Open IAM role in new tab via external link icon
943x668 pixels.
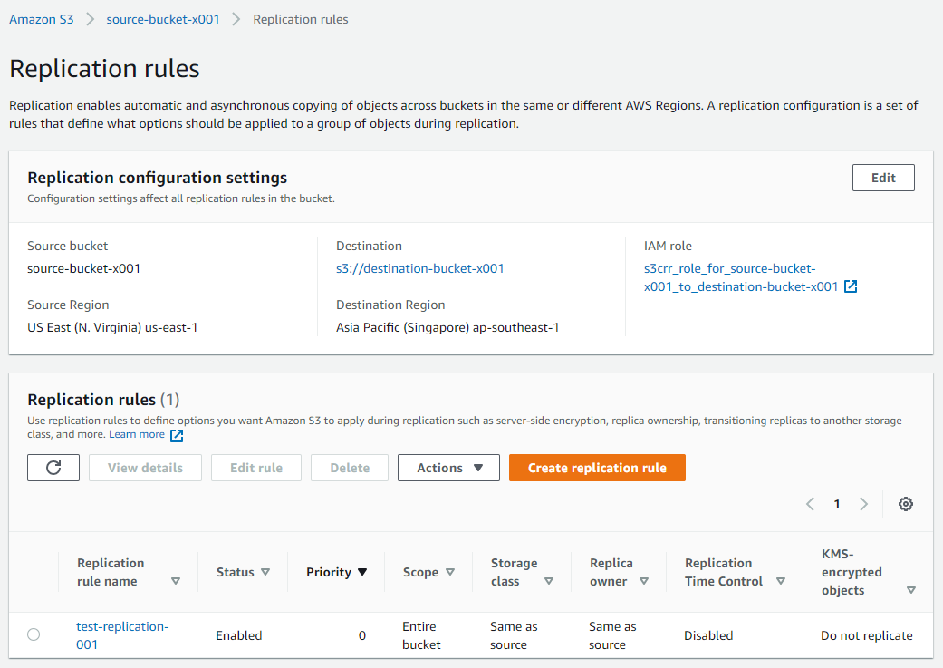[850, 288]
